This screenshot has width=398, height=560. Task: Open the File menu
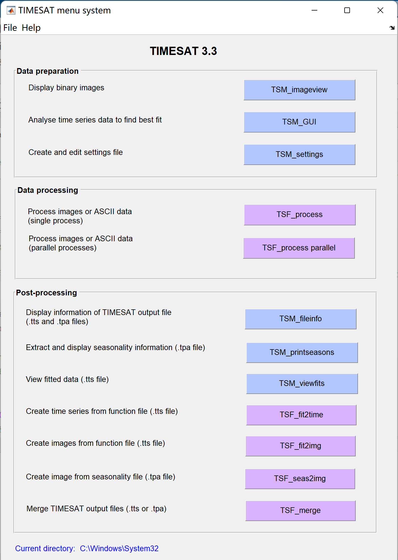pos(10,28)
